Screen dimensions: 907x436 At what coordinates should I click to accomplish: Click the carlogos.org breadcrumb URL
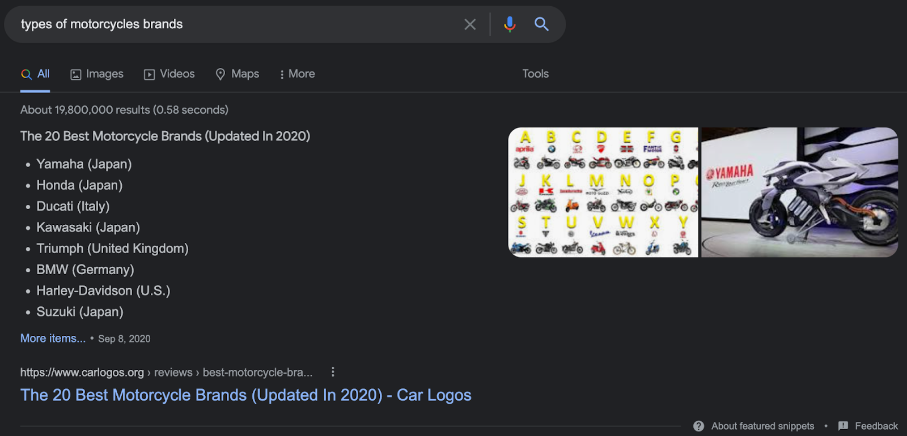[166, 372]
